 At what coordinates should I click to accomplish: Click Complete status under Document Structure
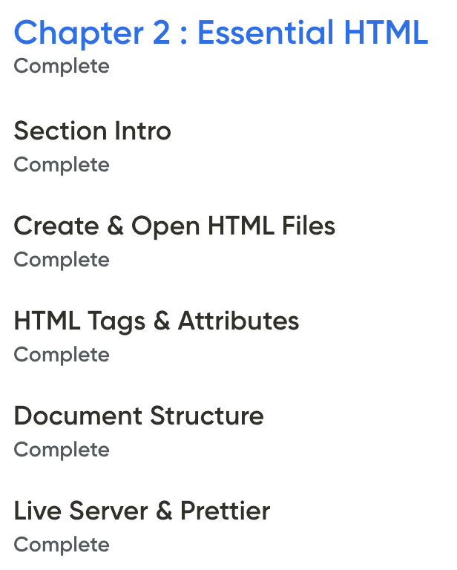pos(62,451)
